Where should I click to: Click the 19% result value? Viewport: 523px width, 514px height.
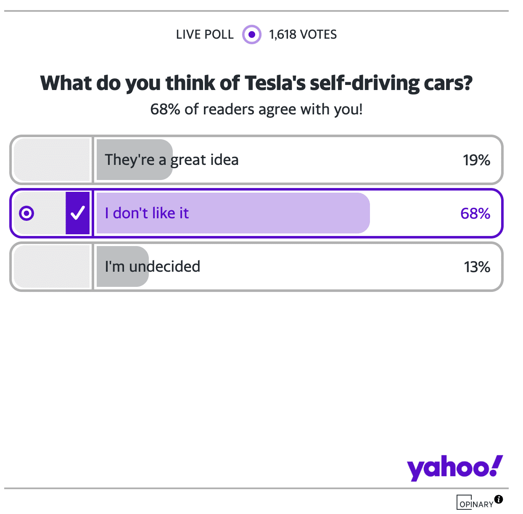[476, 160]
